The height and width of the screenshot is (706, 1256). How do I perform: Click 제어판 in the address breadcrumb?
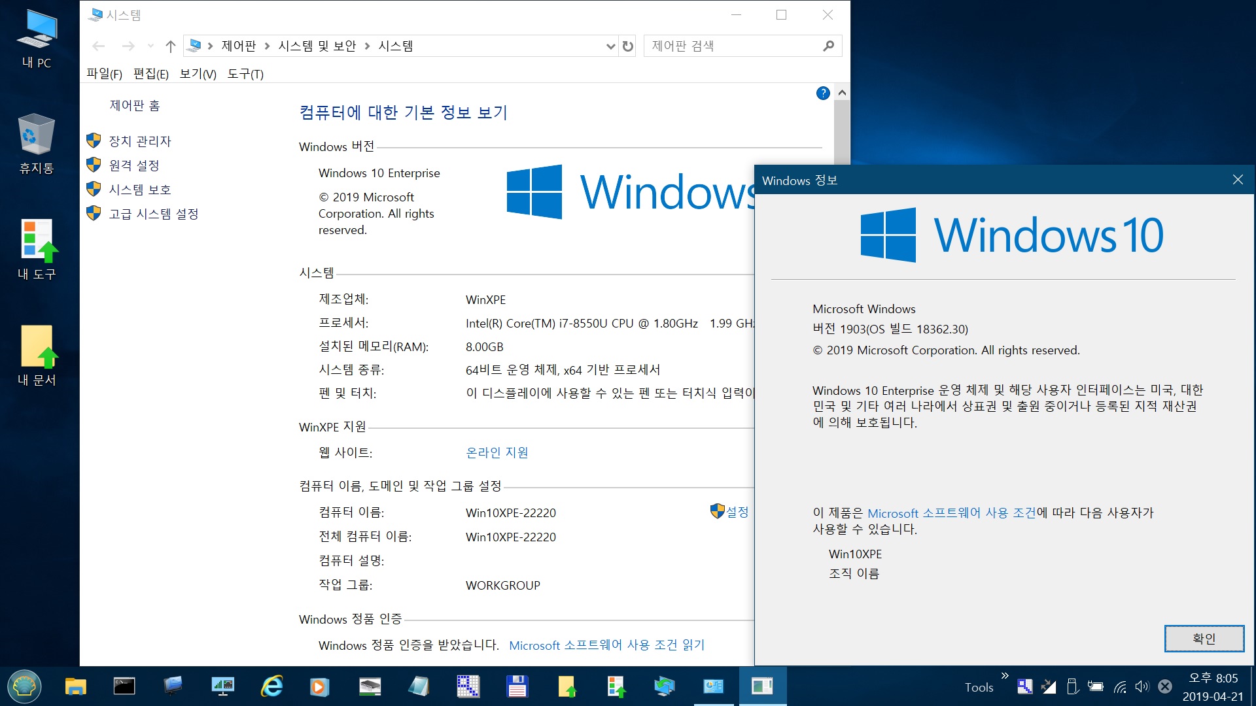pos(239,46)
